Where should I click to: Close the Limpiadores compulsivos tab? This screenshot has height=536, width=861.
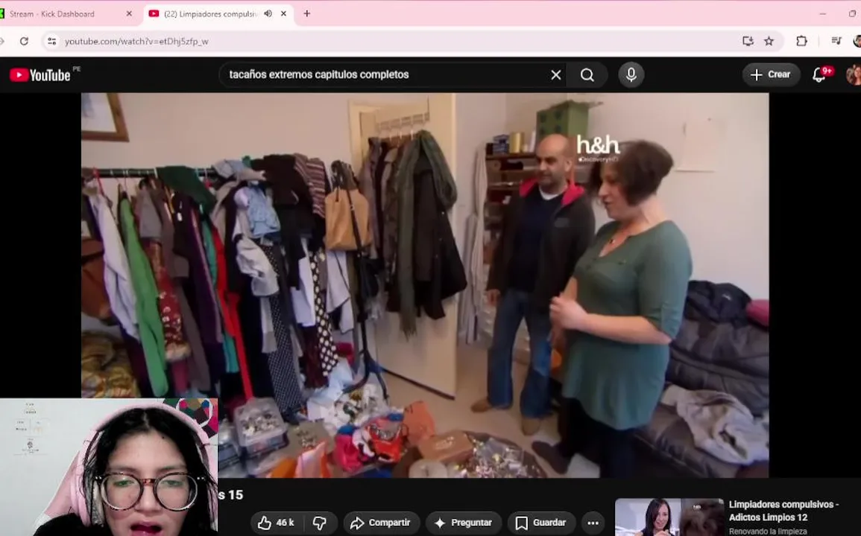click(283, 13)
